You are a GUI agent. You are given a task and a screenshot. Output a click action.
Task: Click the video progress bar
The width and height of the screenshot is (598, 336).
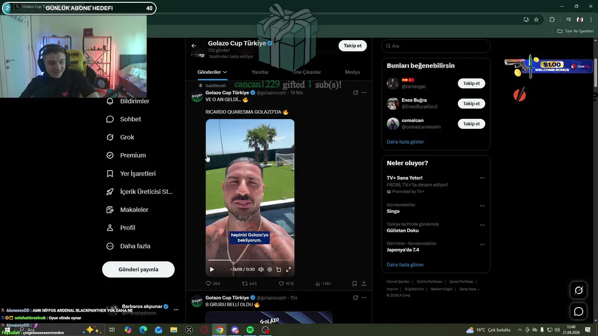click(250, 260)
